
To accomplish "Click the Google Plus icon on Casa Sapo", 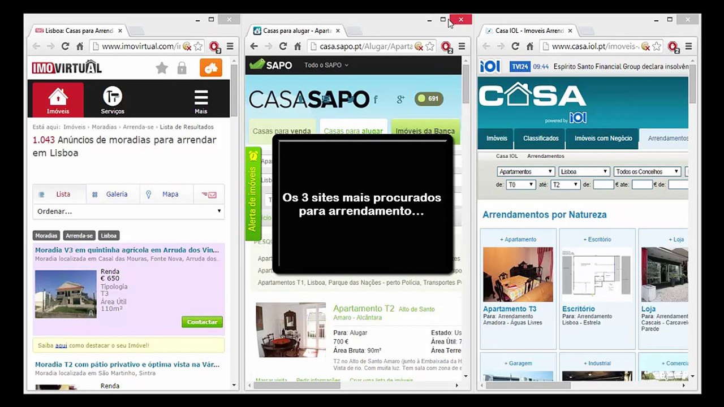I will [400, 99].
